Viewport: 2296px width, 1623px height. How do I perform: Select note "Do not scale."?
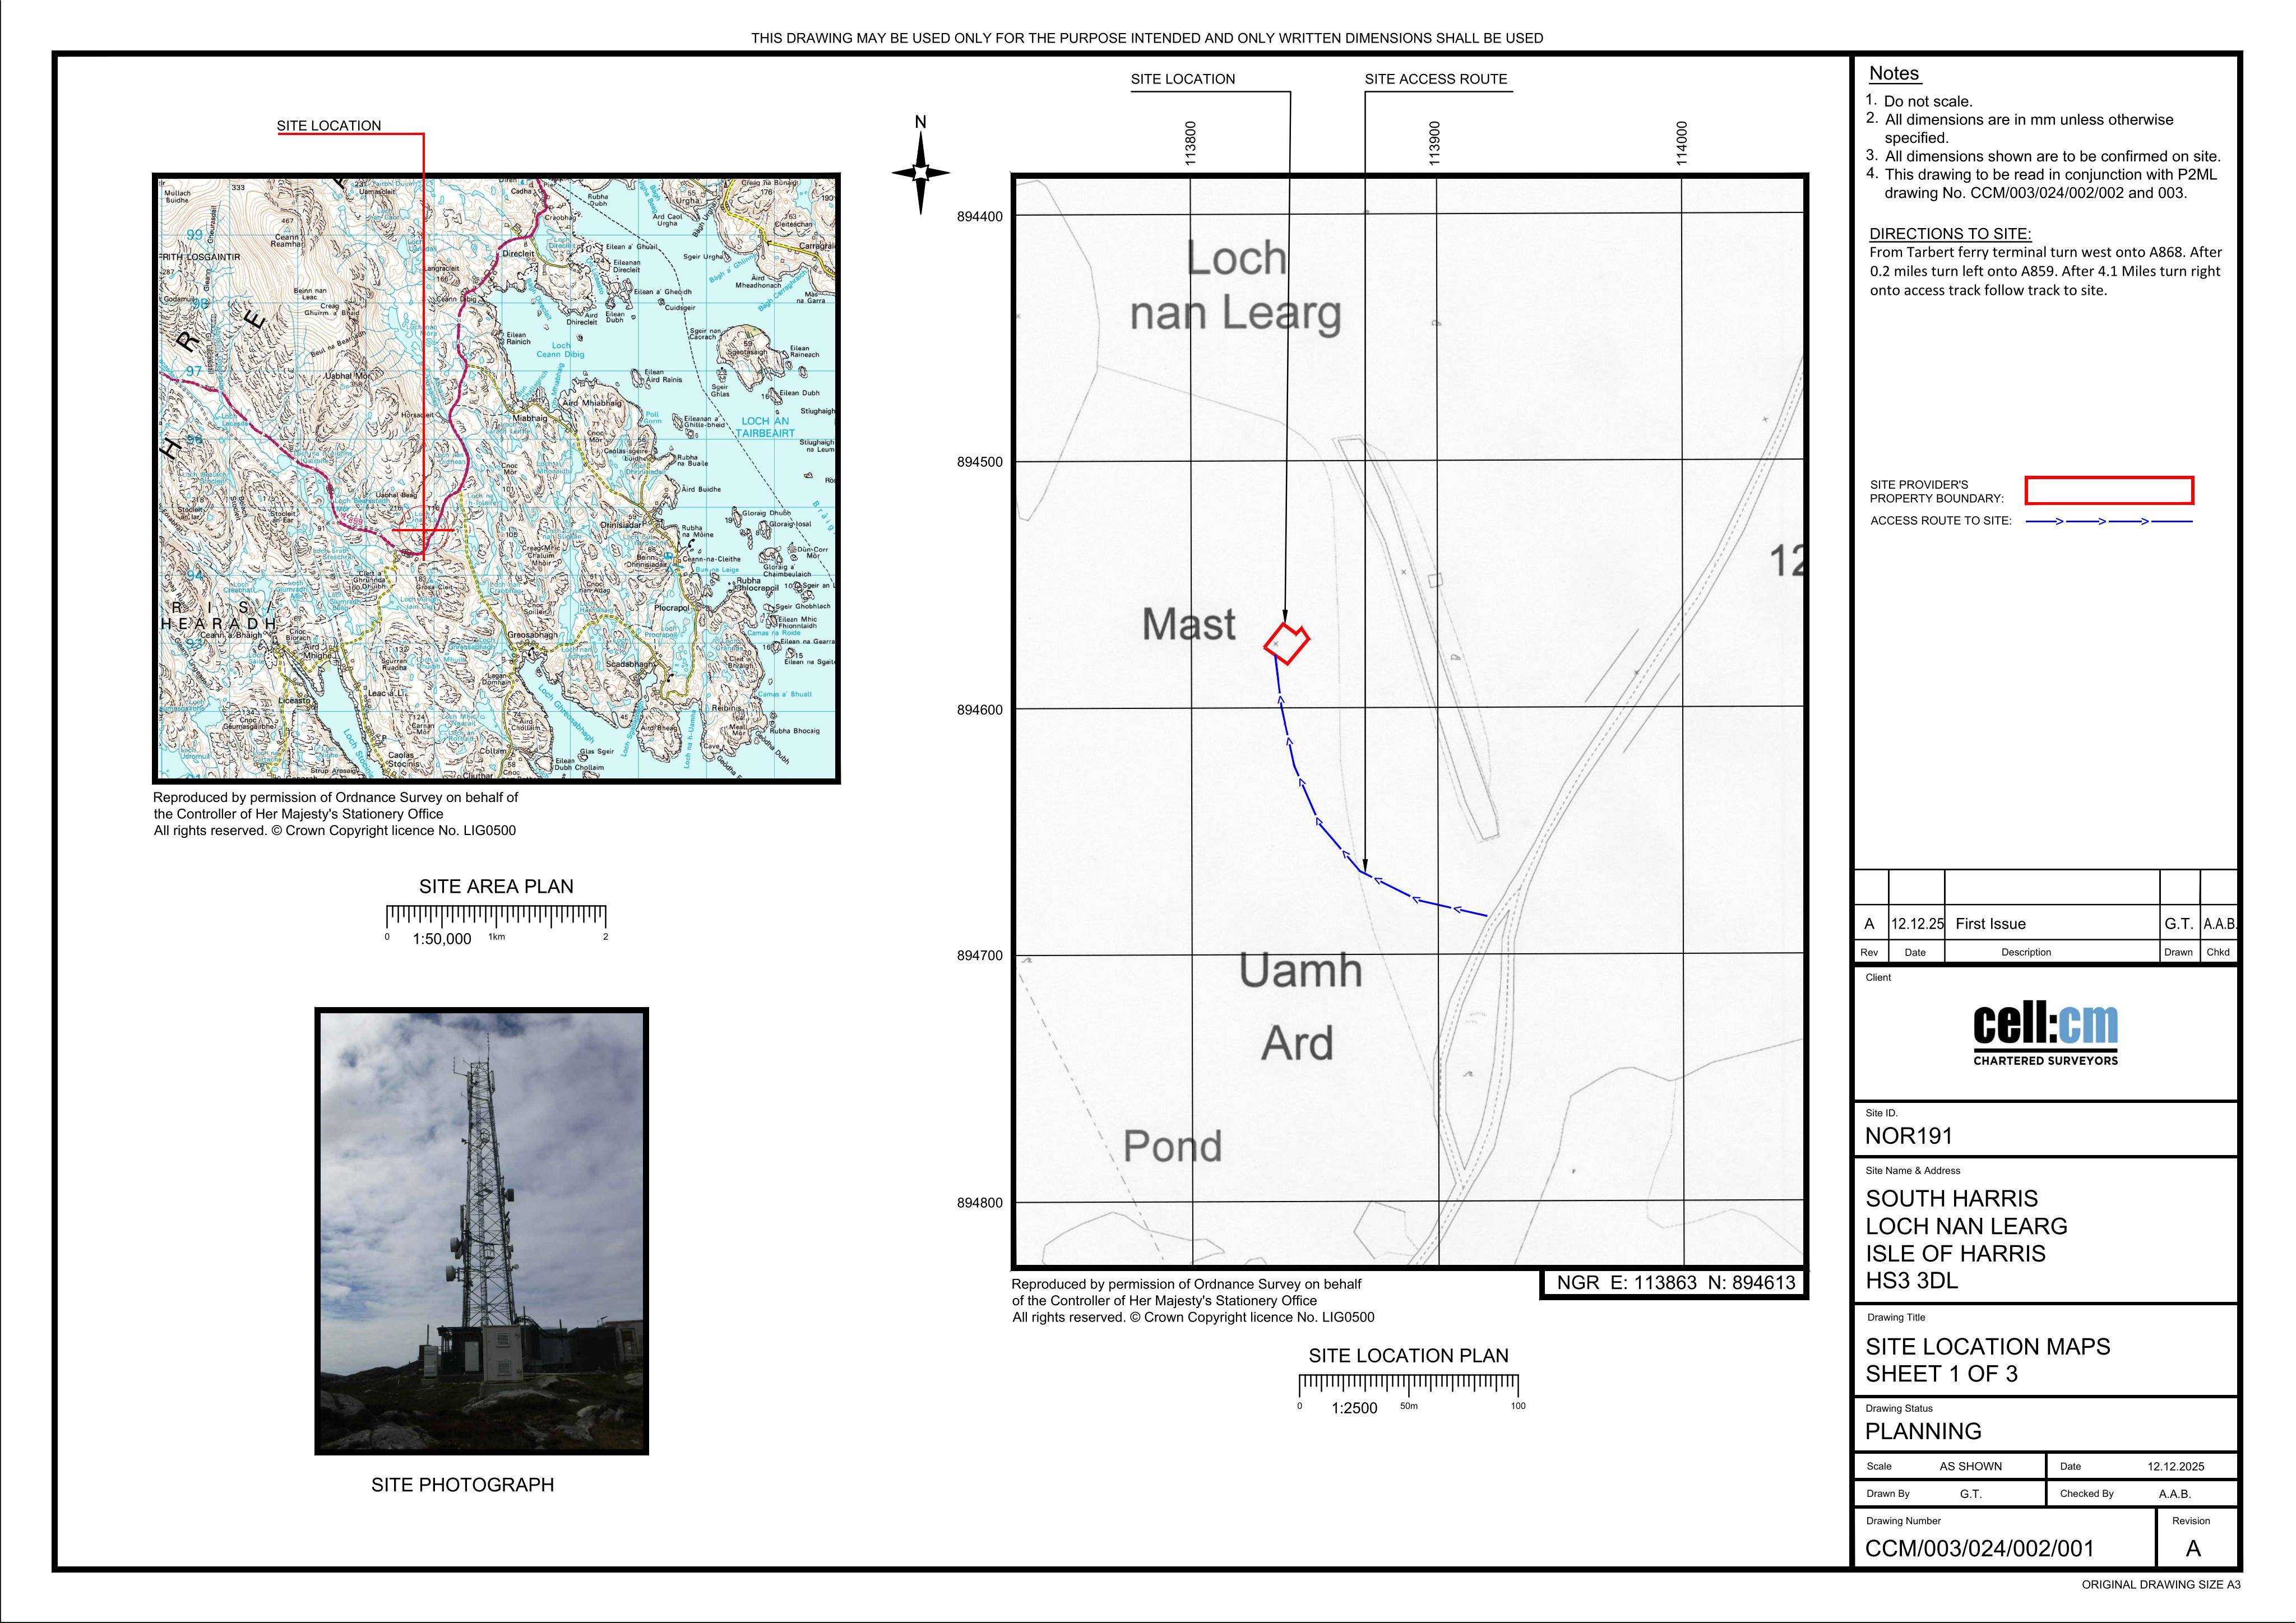click(x=1928, y=101)
